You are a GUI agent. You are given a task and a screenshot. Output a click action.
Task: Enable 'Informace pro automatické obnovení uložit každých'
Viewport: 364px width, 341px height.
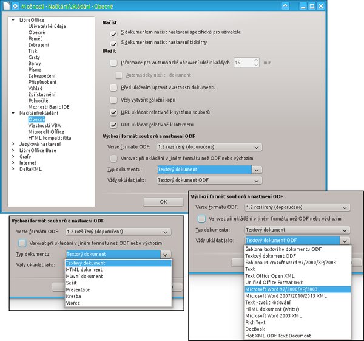(x=113, y=63)
